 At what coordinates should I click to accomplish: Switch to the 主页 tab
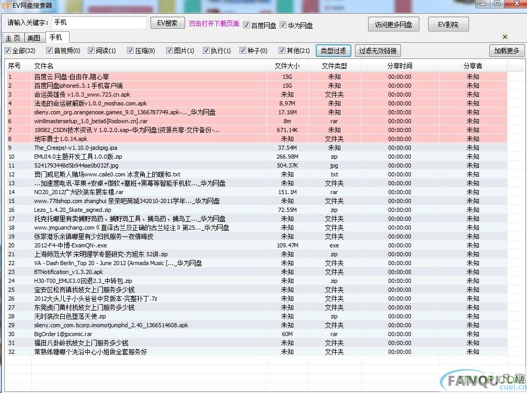click(13, 38)
